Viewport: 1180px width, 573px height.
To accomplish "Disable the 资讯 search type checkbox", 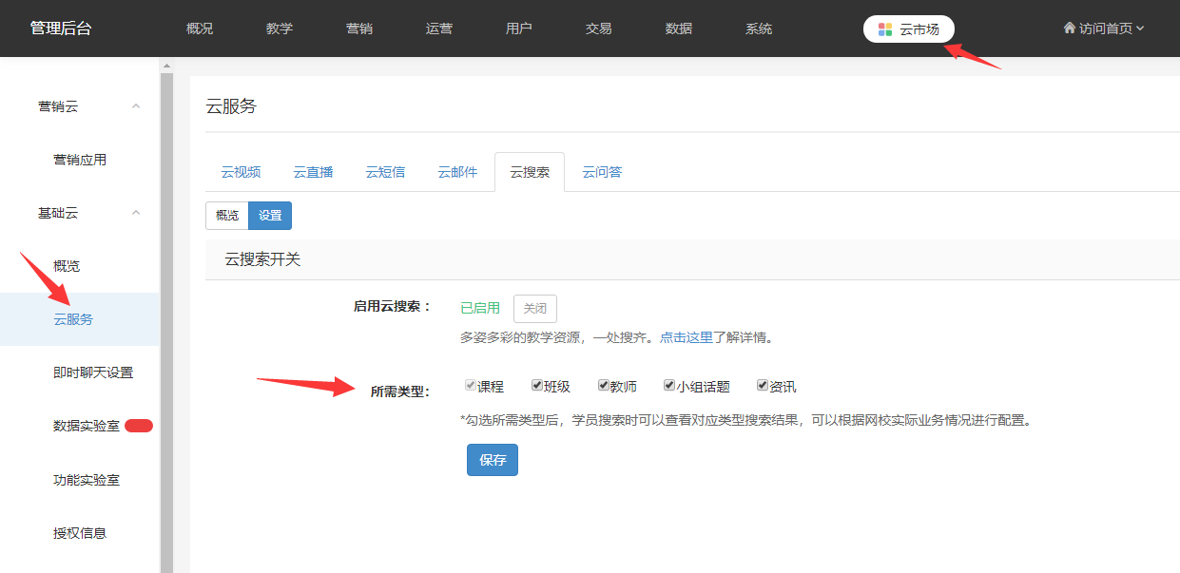I will (763, 386).
